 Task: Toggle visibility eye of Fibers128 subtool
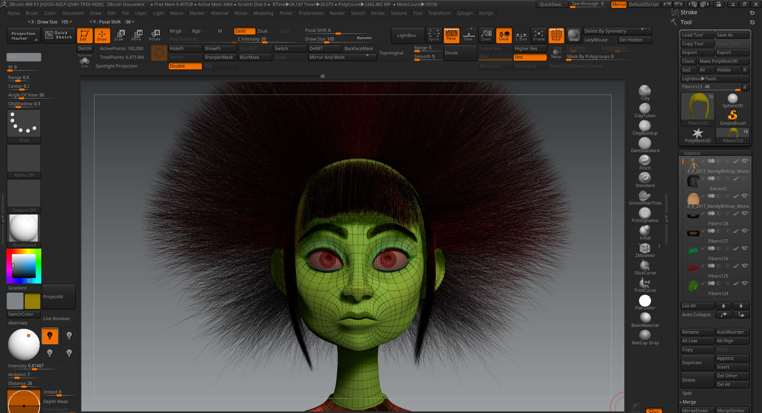[745, 213]
